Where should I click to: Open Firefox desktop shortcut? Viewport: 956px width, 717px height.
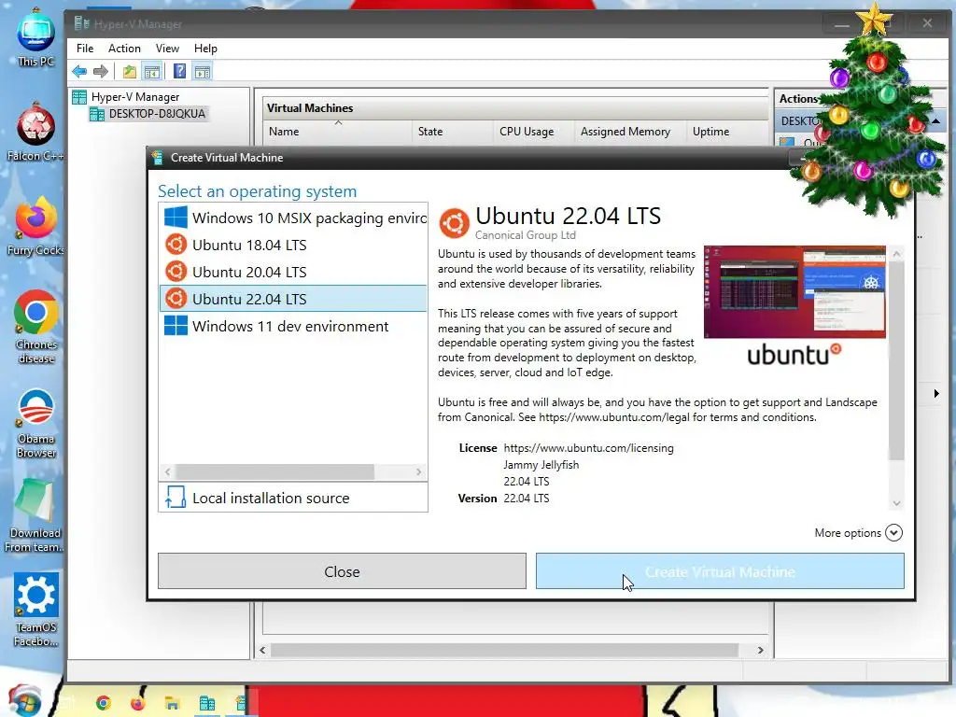coord(35,226)
